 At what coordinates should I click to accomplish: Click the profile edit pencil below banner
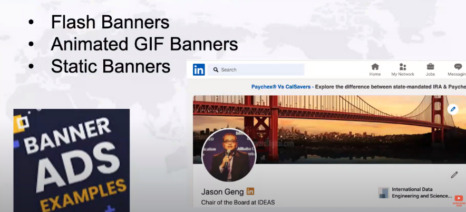[454, 175]
